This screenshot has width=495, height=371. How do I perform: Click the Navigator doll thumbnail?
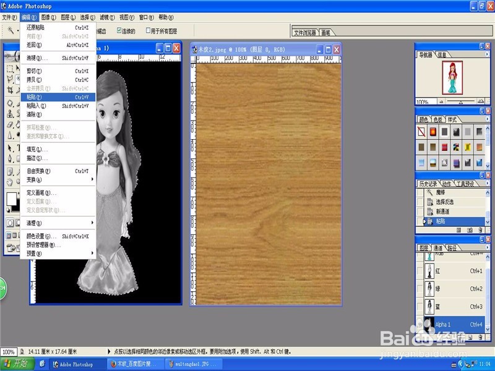pos(452,78)
